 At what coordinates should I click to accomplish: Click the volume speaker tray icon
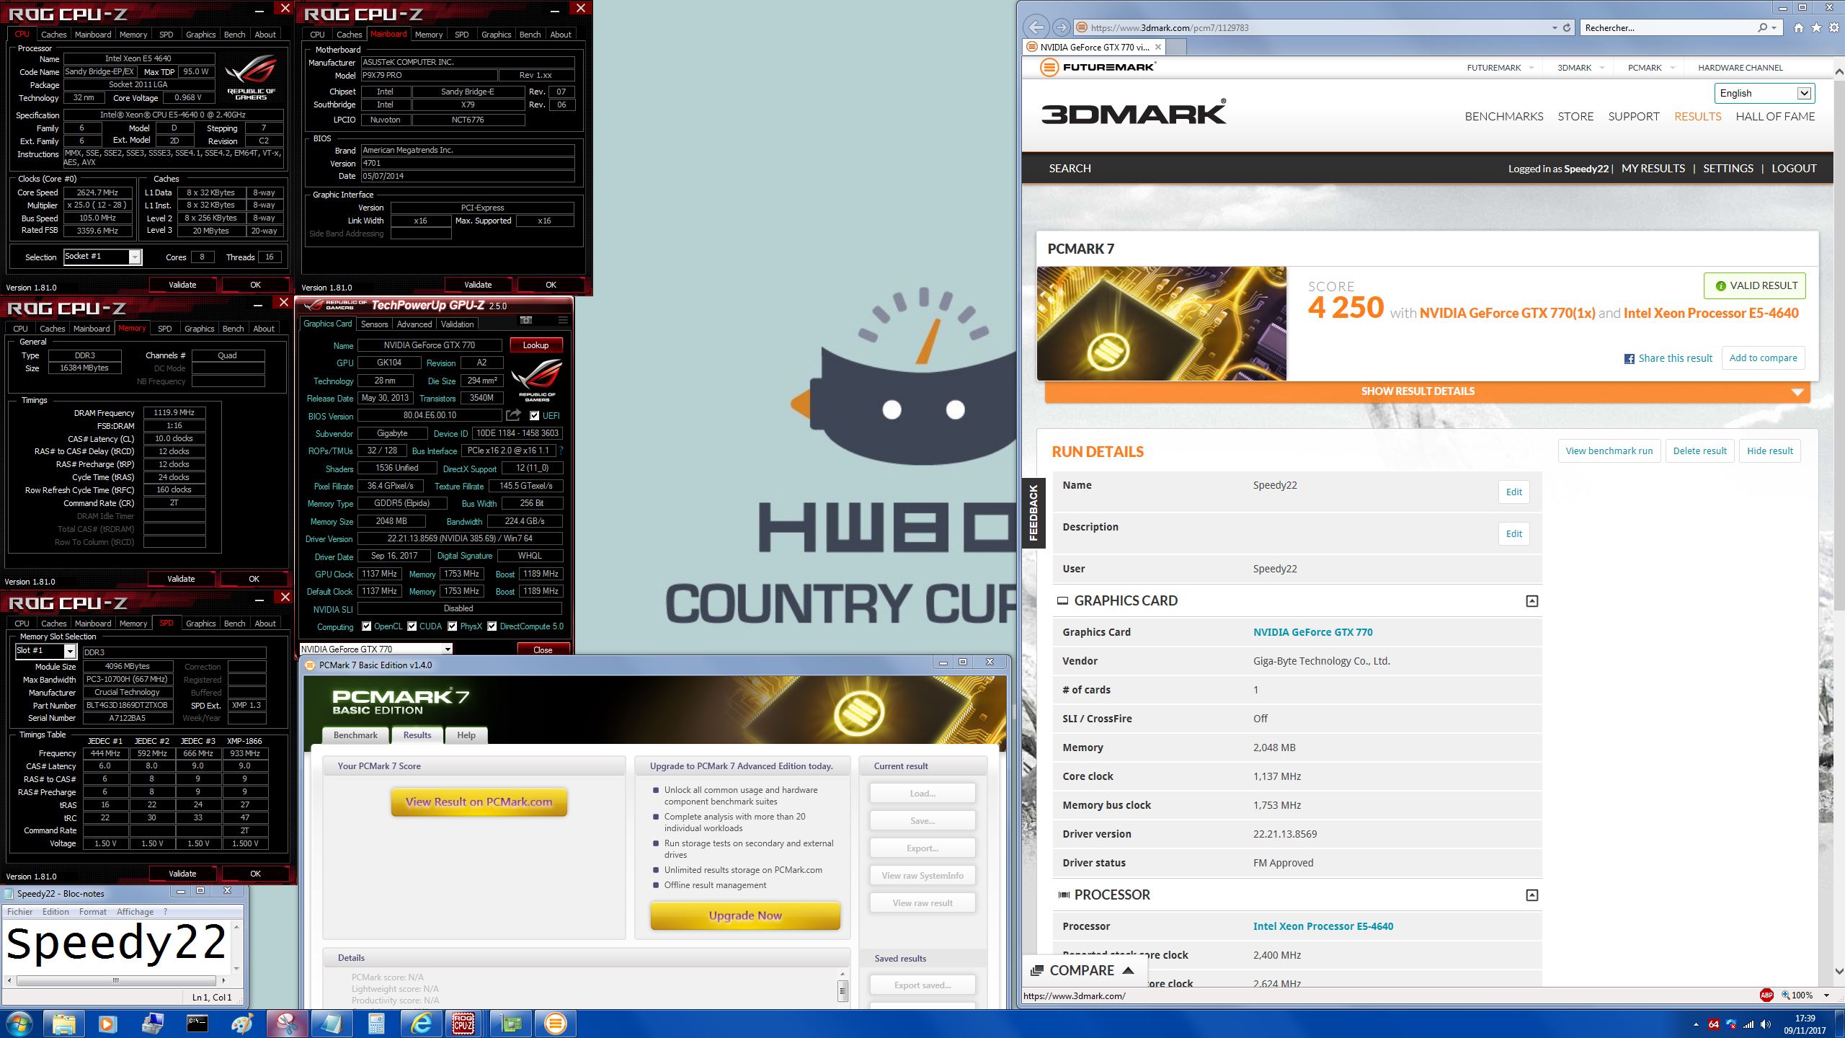pyautogui.click(x=1765, y=1024)
